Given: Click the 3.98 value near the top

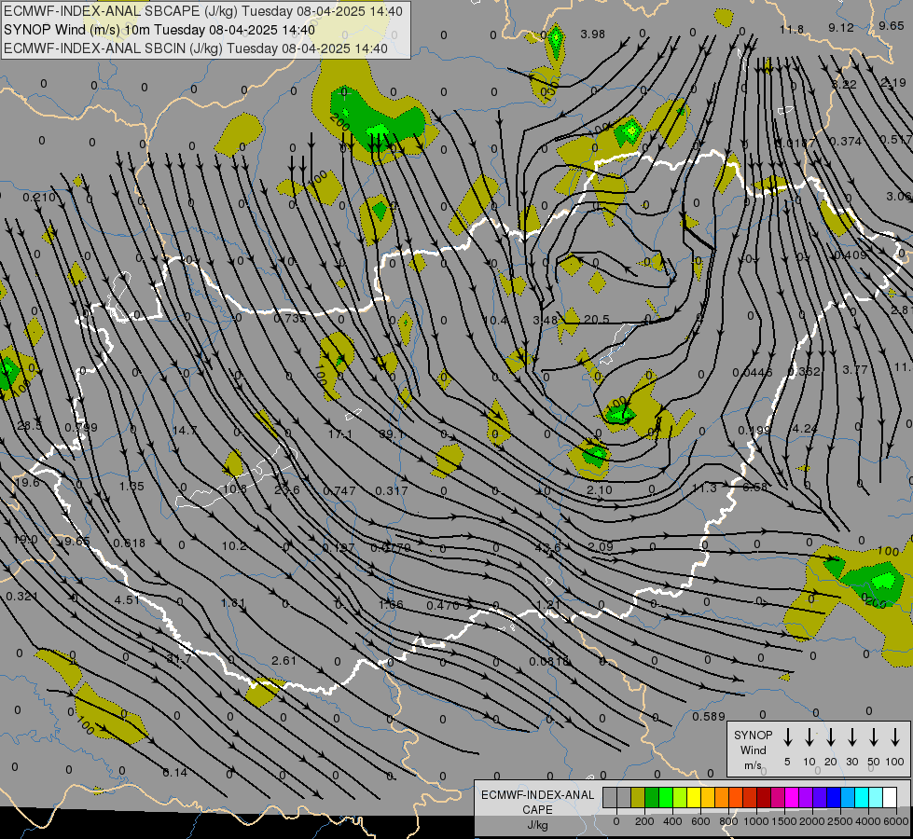Looking at the screenshot, I should pos(593,34).
